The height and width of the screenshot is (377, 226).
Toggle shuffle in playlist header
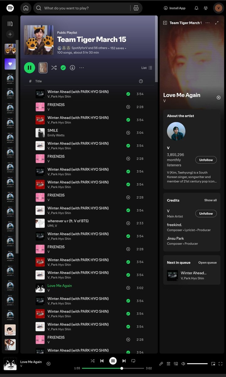tap(54, 68)
